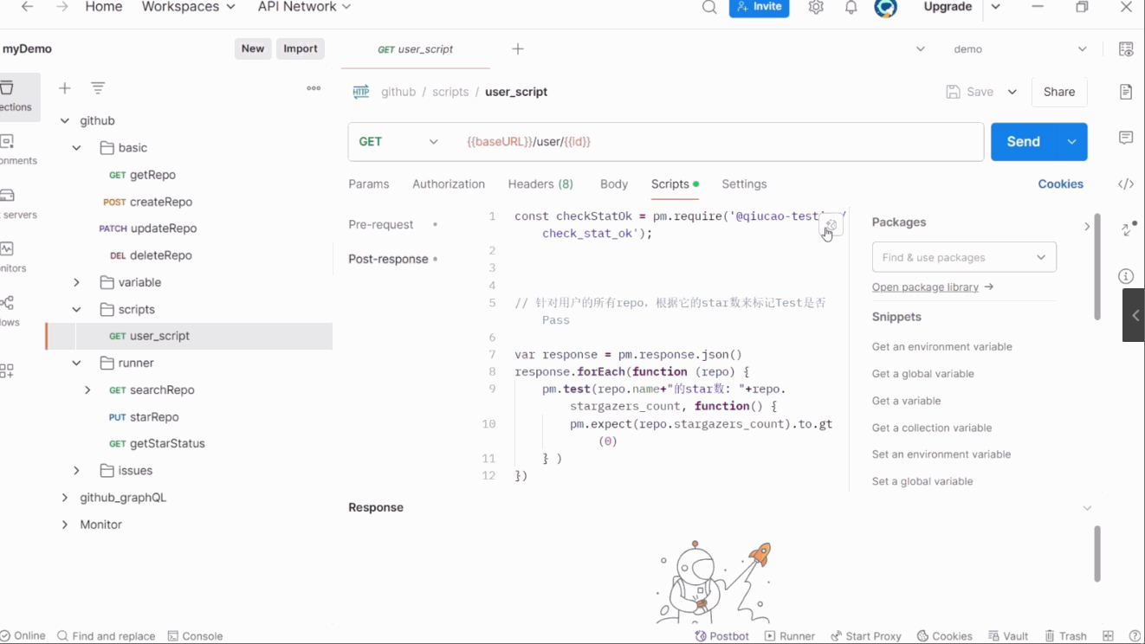Open Trash in status bar

point(1065,636)
